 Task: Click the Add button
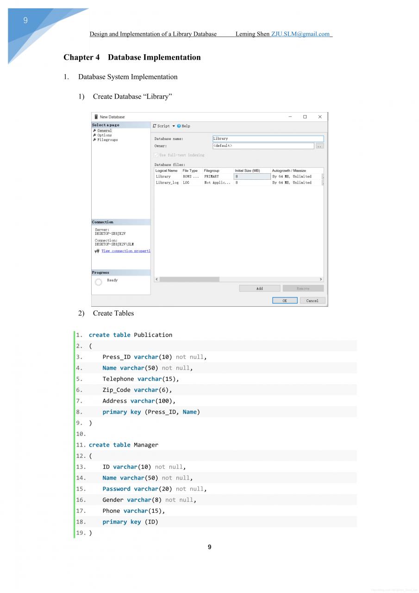(259, 289)
